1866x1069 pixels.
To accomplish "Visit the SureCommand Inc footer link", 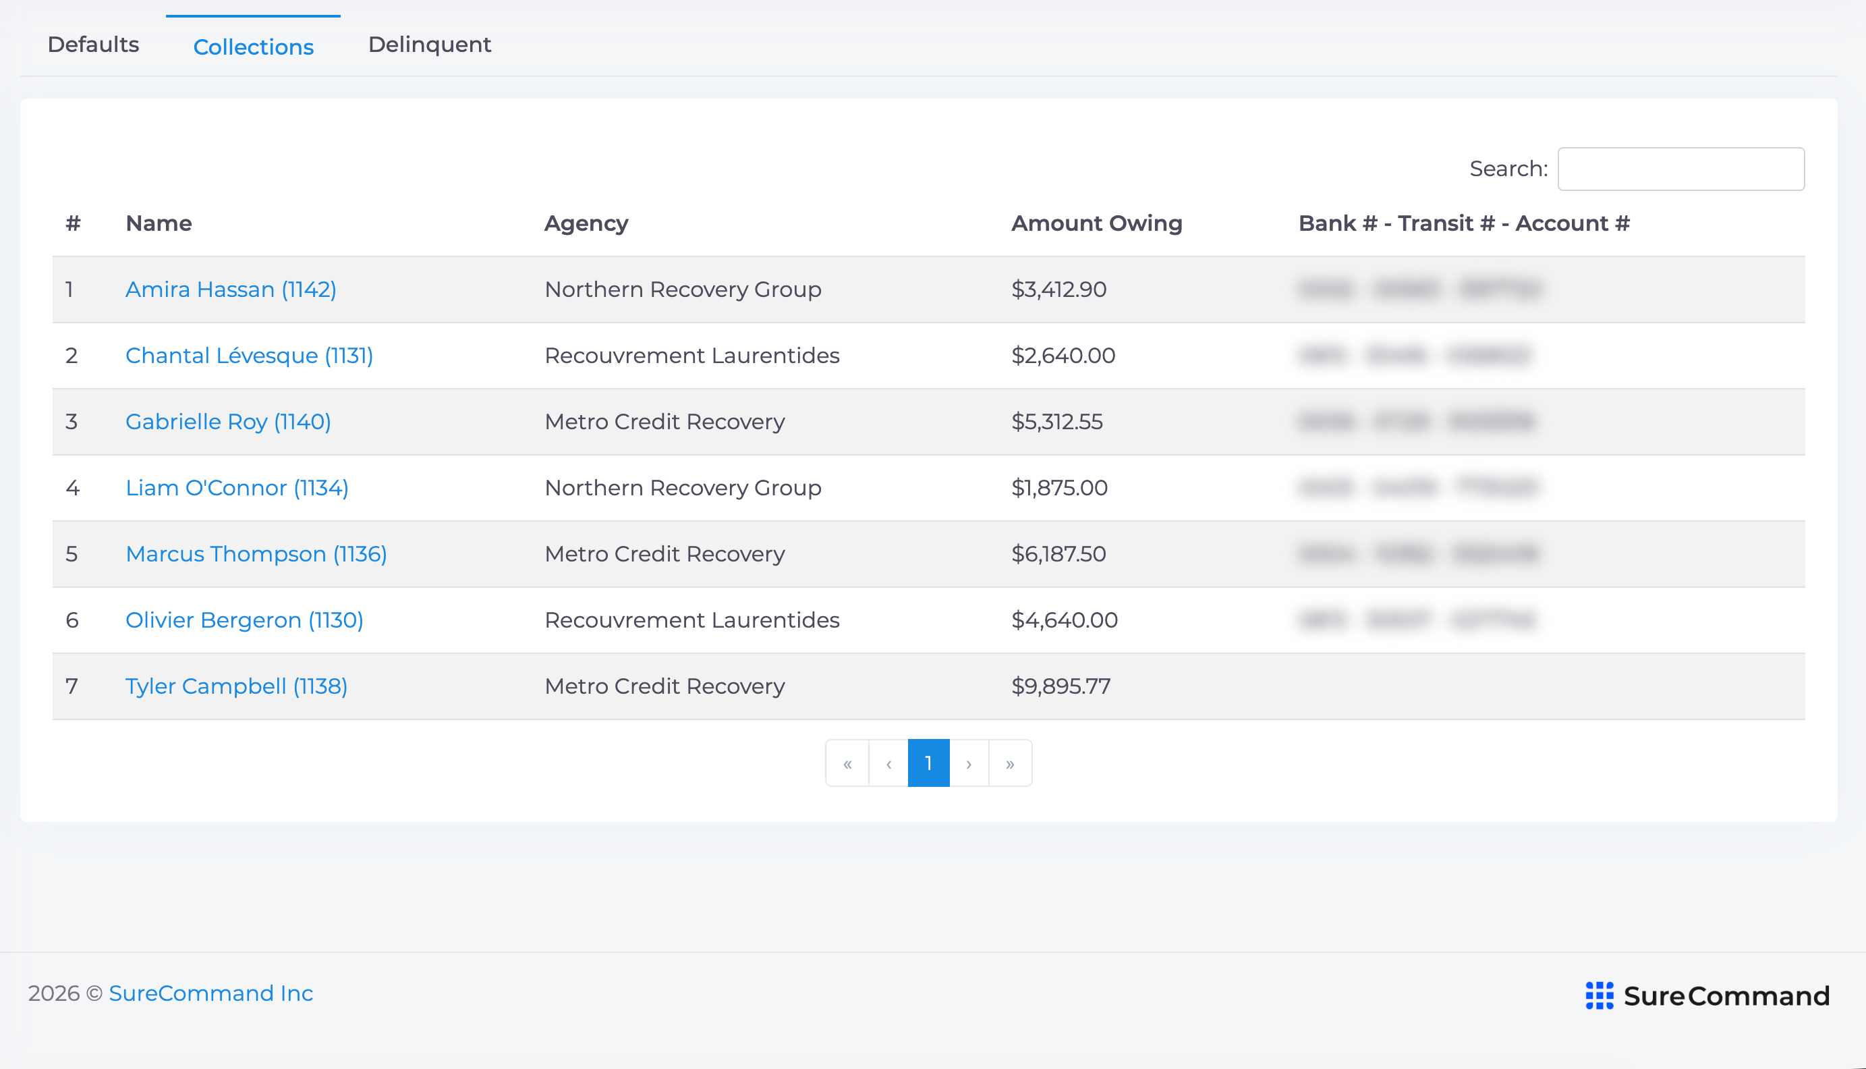I will (210, 993).
